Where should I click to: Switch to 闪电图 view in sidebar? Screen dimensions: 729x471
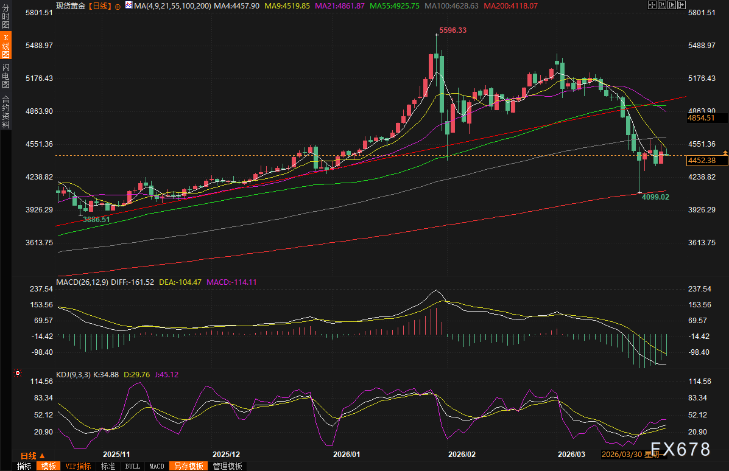click(5, 75)
